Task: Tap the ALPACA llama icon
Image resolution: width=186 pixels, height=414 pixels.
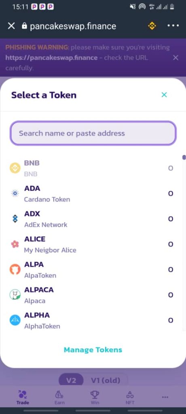Action: 15,295
